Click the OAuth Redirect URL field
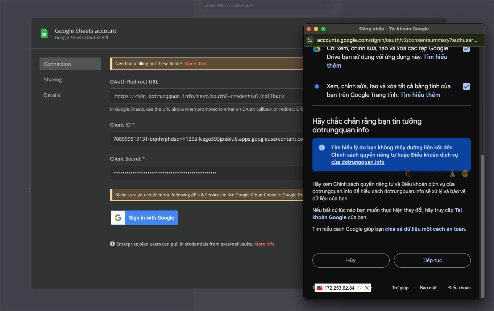Image resolution: width=494 pixels, height=311 pixels. coord(207,96)
